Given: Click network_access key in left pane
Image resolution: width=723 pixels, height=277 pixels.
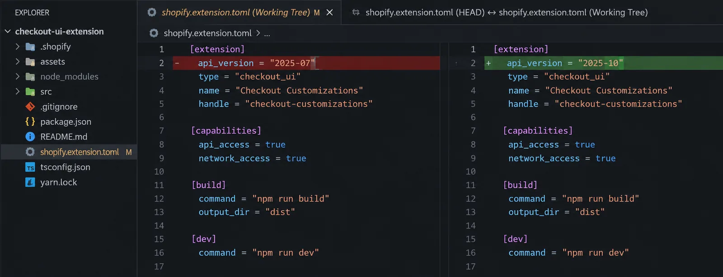Looking at the screenshot, I should [x=234, y=159].
